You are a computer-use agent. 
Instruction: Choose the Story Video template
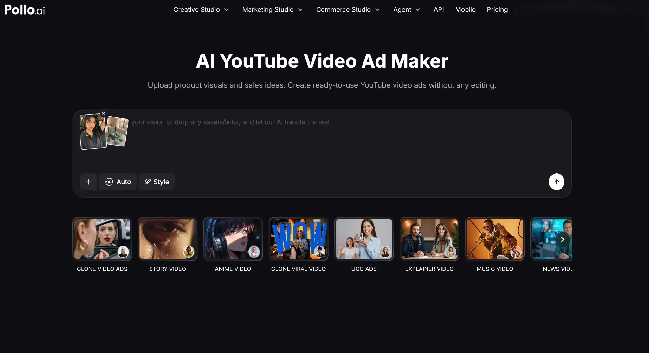pos(168,239)
